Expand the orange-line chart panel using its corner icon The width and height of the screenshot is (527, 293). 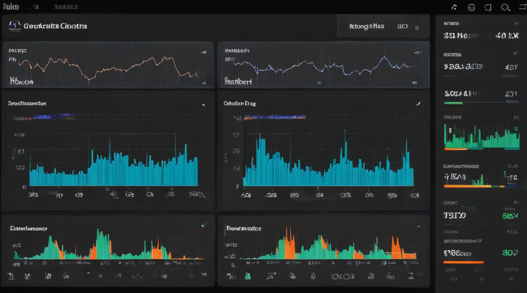203,52
